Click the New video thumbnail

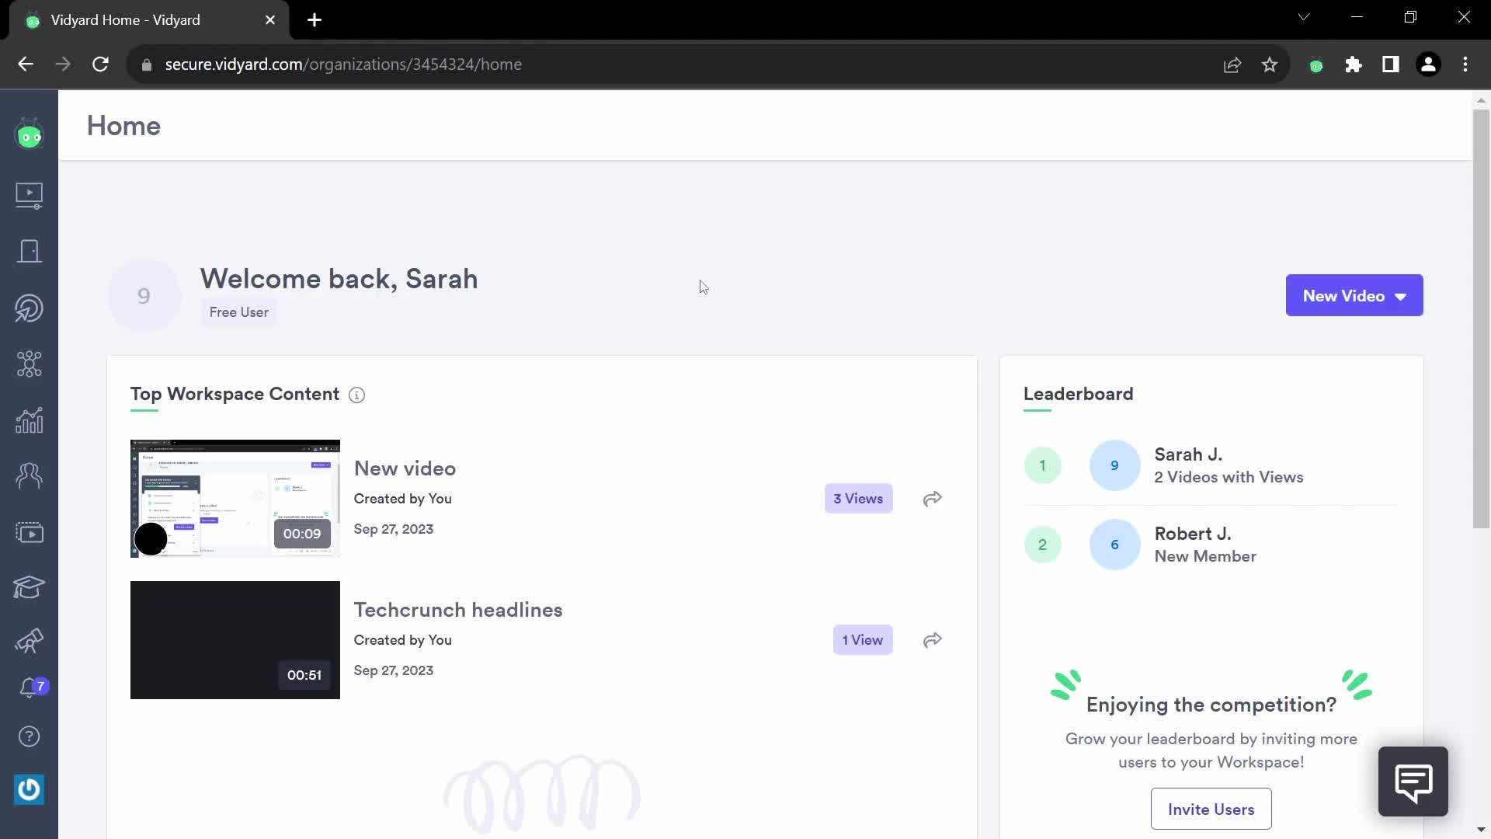pyautogui.click(x=235, y=499)
